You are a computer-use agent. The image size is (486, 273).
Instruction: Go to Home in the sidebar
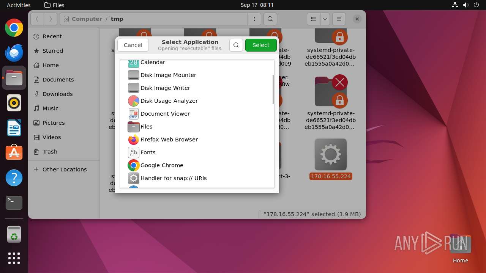click(x=64, y=65)
